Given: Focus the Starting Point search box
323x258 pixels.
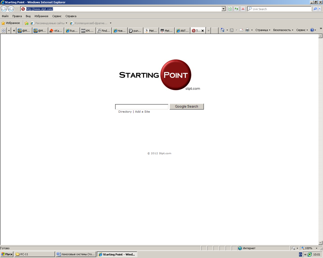Looking at the screenshot, I should [x=142, y=107].
